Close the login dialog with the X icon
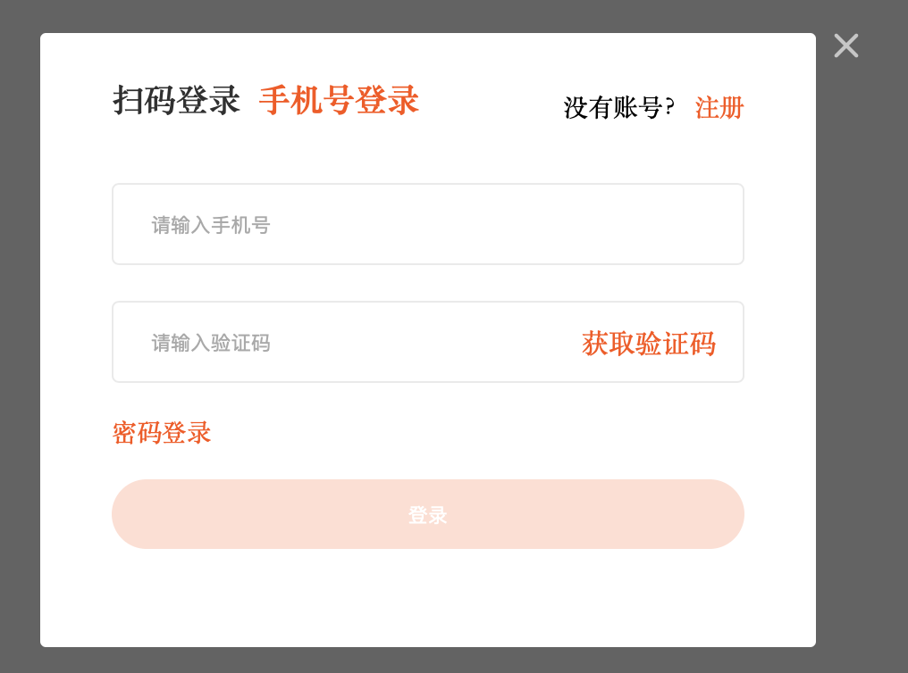 pyautogui.click(x=846, y=46)
